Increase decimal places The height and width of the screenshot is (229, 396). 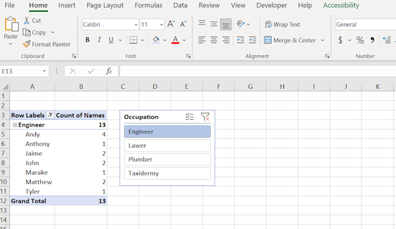387,40
